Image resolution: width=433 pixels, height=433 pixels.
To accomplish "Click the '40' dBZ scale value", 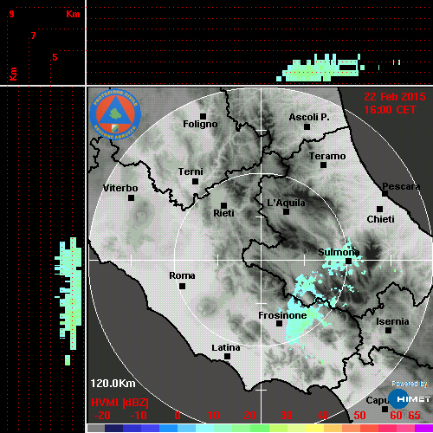I will (323, 416).
